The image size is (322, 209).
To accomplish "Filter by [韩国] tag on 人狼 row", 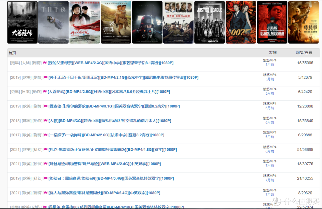I will pos(26,121).
